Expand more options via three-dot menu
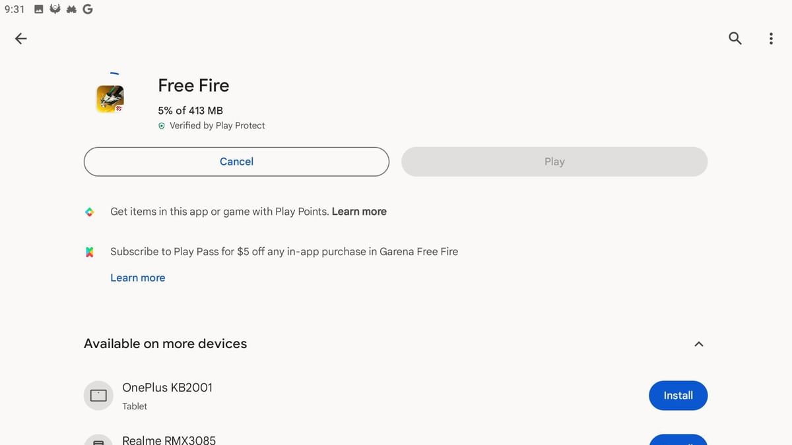This screenshot has height=445, width=792. [771, 38]
